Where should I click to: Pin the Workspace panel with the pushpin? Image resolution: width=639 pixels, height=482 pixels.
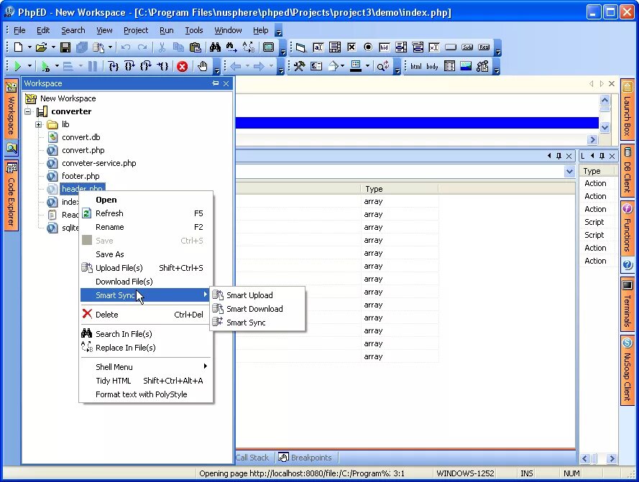pos(216,83)
